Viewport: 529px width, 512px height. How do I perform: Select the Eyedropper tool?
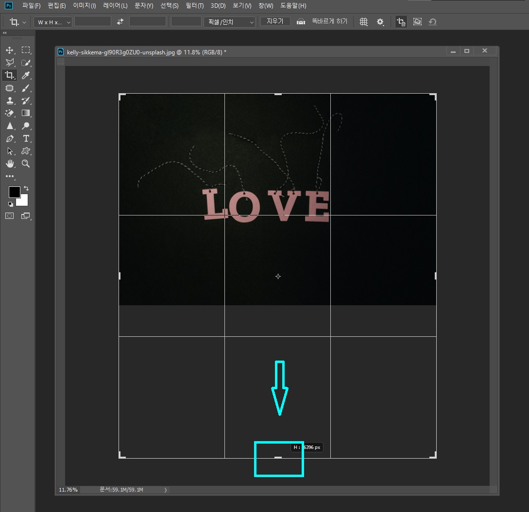(26, 75)
